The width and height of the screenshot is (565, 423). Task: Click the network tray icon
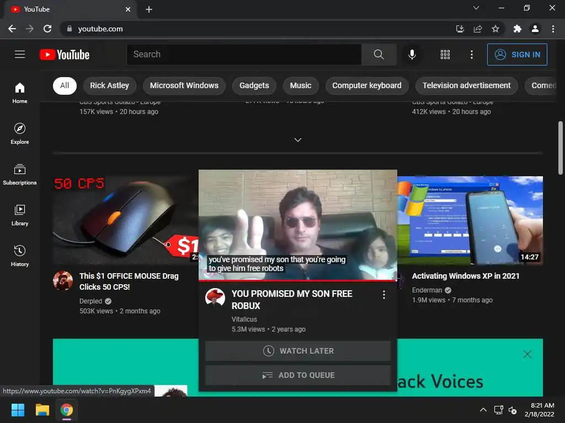pyautogui.click(x=498, y=410)
